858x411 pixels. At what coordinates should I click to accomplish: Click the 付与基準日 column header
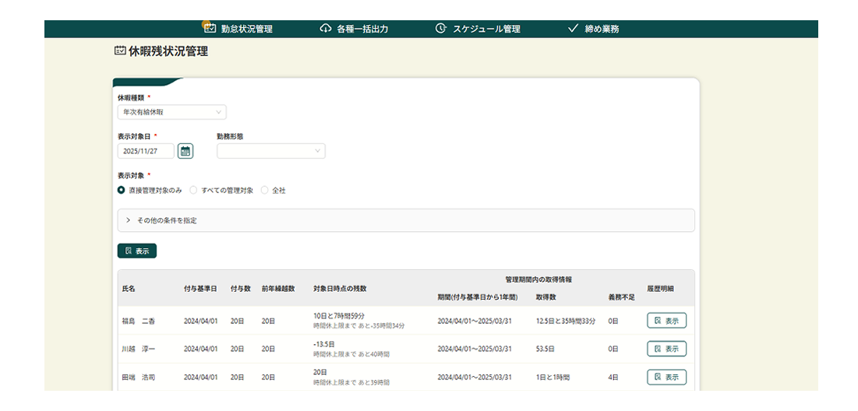[x=200, y=288]
